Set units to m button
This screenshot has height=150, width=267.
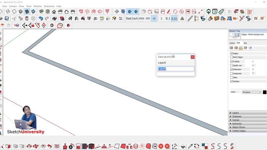(154, 18)
